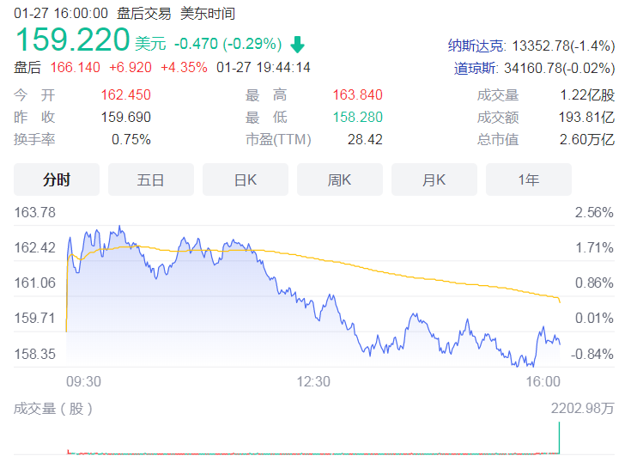
Task: Click the percent axis label 2.56%
Action: coord(594,212)
